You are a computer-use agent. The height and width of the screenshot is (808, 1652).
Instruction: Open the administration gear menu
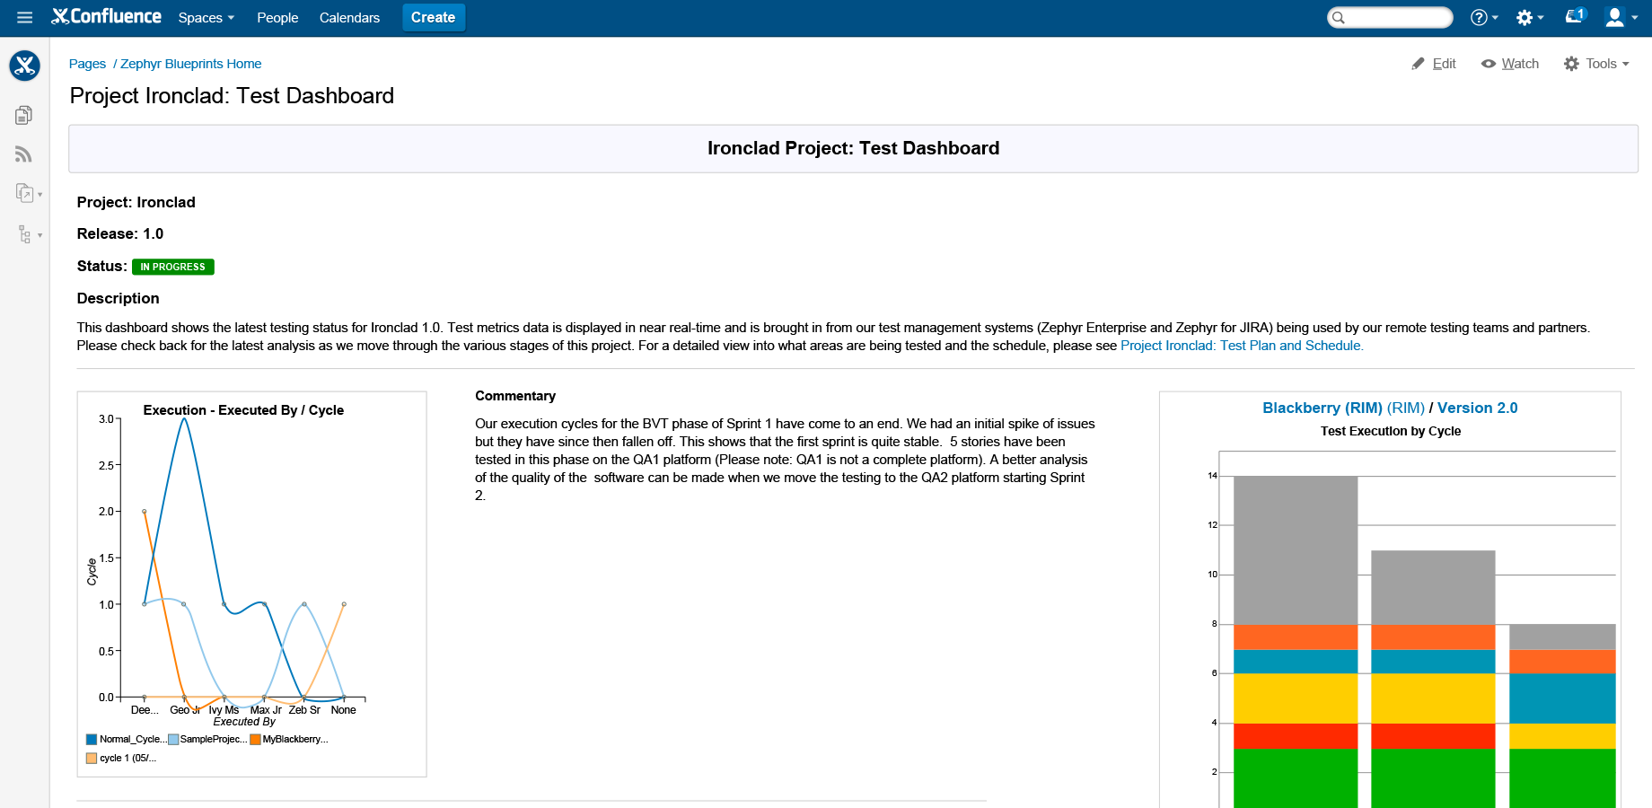coord(1530,17)
